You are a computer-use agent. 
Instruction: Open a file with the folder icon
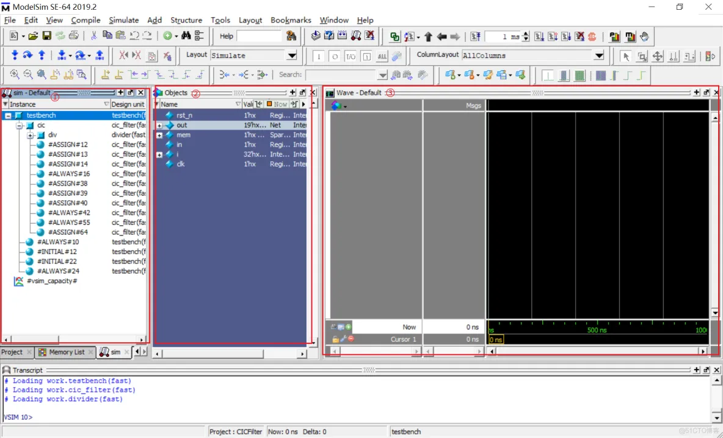33,36
